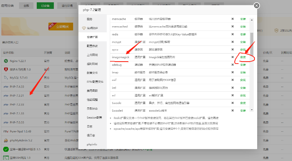Click the php icon beside PHP-7.2.33

[6, 105]
